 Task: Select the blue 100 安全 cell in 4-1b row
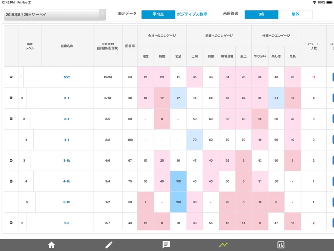coord(178,182)
